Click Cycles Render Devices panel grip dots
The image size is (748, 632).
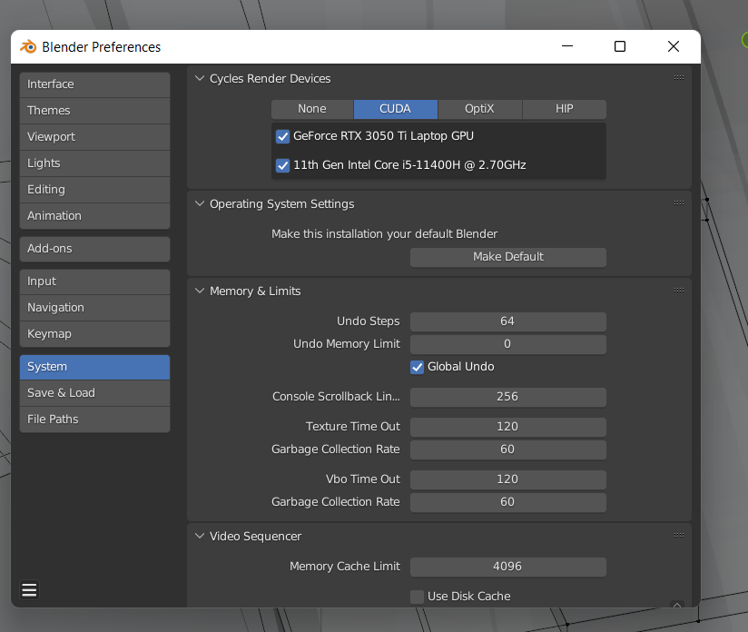(679, 78)
